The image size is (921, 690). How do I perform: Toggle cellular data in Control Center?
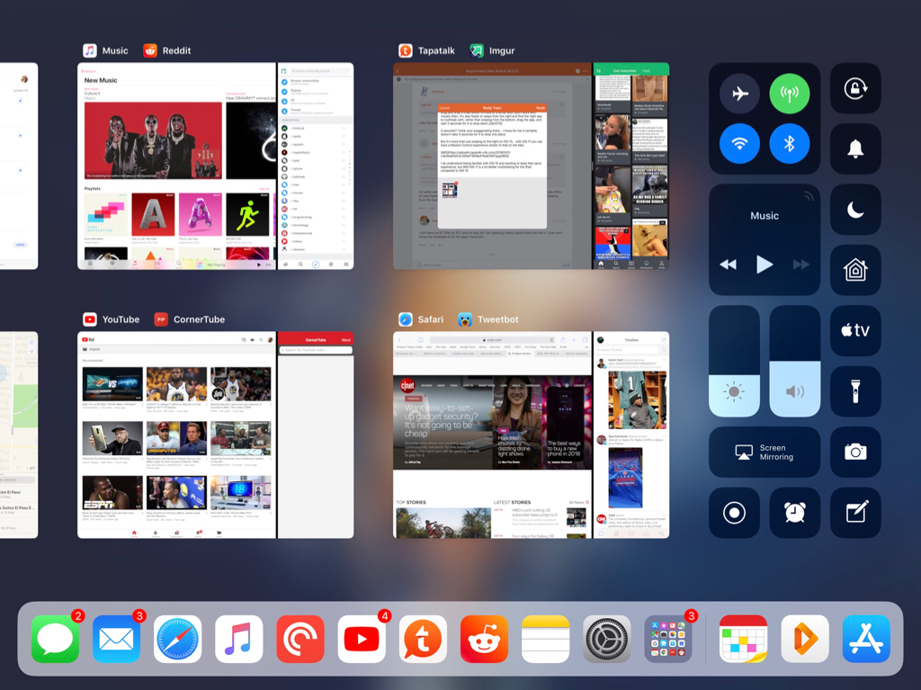(x=790, y=94)
